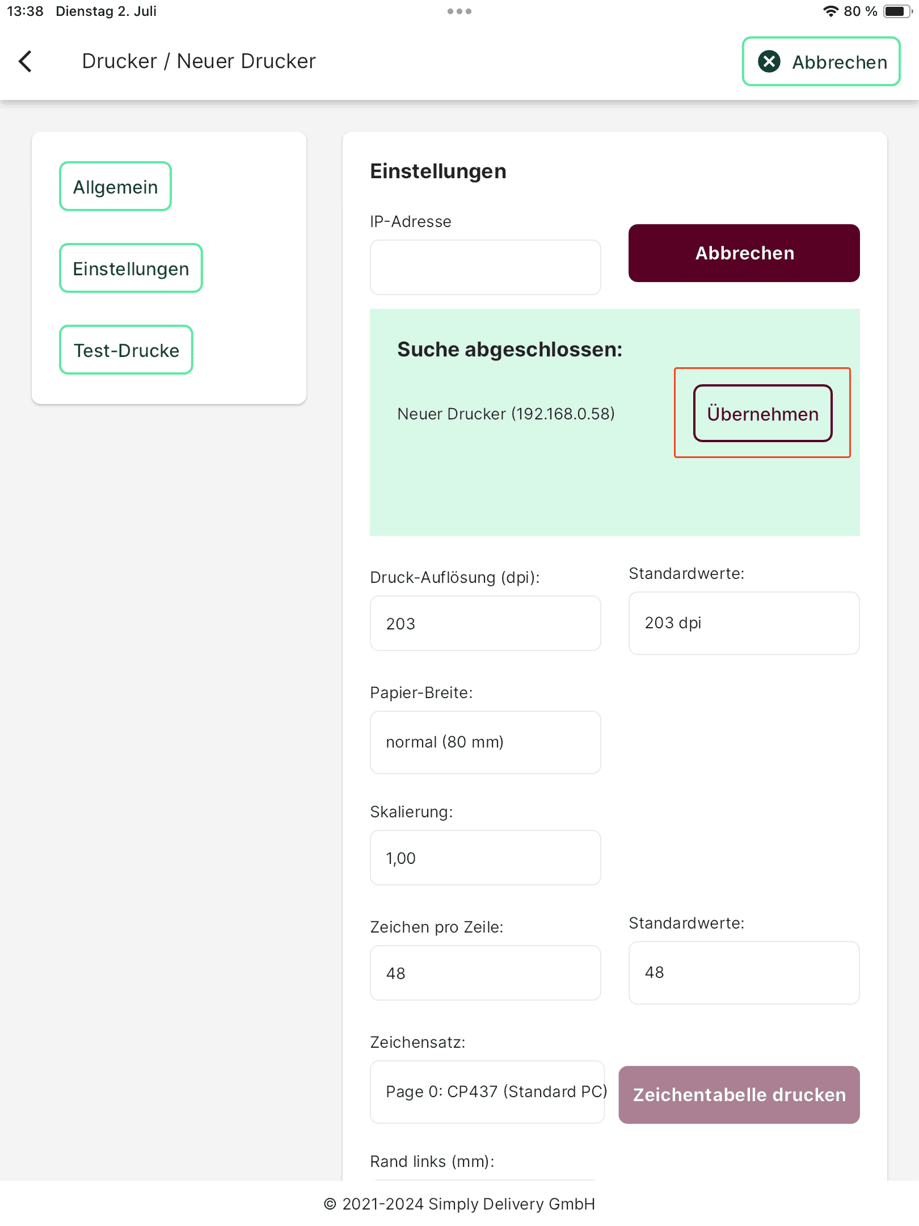Open the 203 dpi Standardwerte dropdown
Image resolution: width=919 pixels, height=1226 pixels.
tap(744, 623)
